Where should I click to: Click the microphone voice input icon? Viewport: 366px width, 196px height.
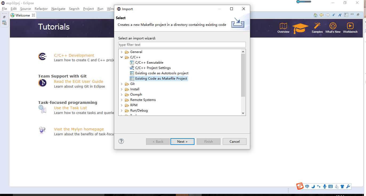tap(324, 186)
